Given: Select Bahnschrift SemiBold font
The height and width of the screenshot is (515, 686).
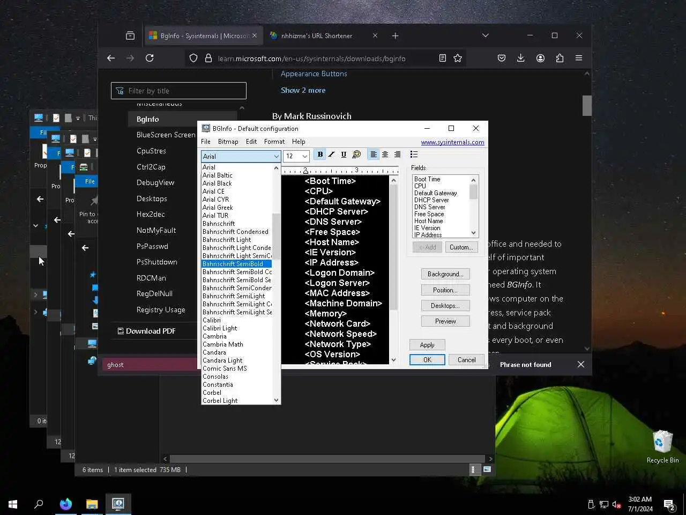Looking at the screenshot, I should click(x=236, y=264).
